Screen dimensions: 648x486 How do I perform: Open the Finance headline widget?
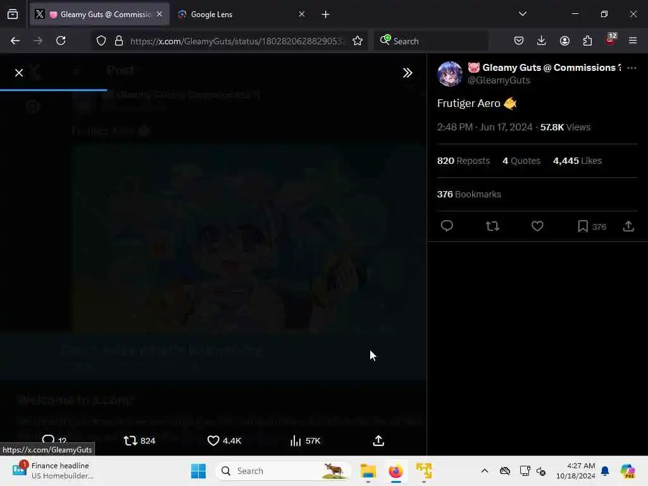(x=53, y=471)
